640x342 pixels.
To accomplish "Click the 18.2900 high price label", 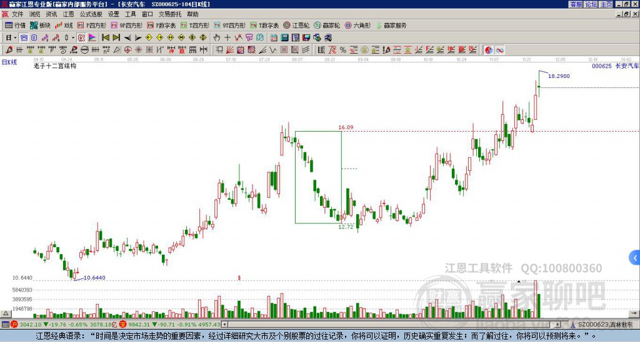I will [x=559, y=76].
